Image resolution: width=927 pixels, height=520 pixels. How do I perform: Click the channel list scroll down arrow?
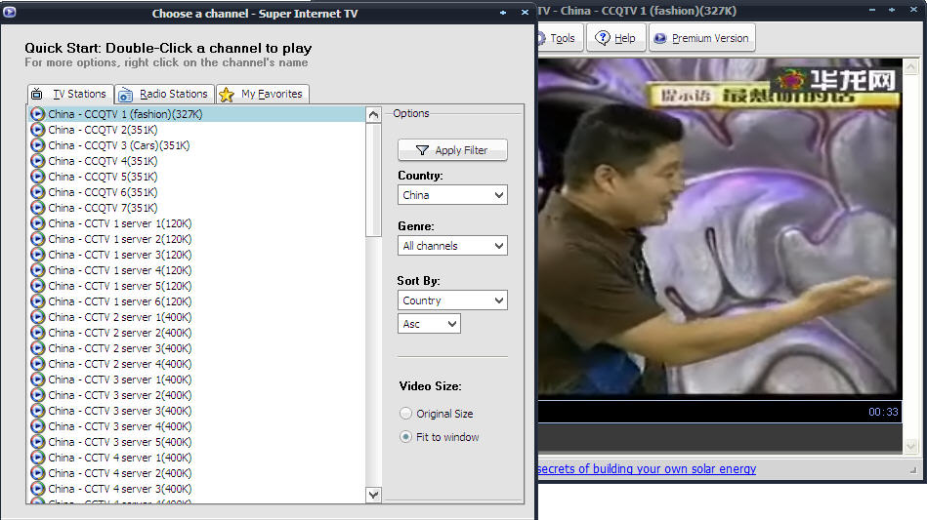[373, 495]
